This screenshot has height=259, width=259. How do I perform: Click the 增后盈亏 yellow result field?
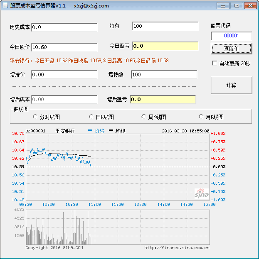[163, 100]
